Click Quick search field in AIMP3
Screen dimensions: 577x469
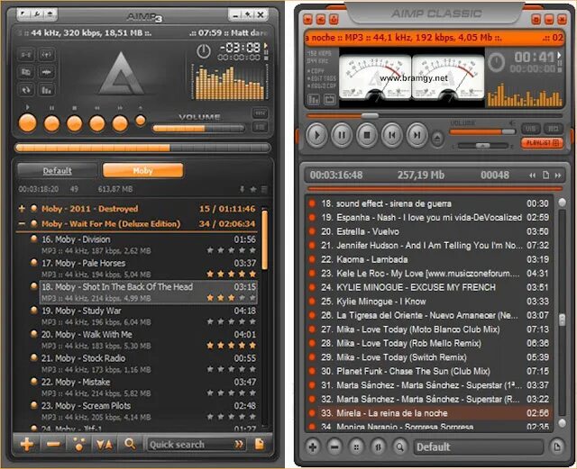[189, 445]
